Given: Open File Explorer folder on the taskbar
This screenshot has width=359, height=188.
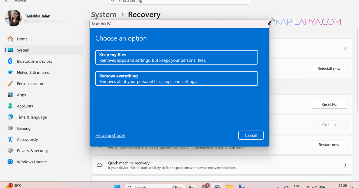Looking at the screenshot, I should (x=229, y=186).
